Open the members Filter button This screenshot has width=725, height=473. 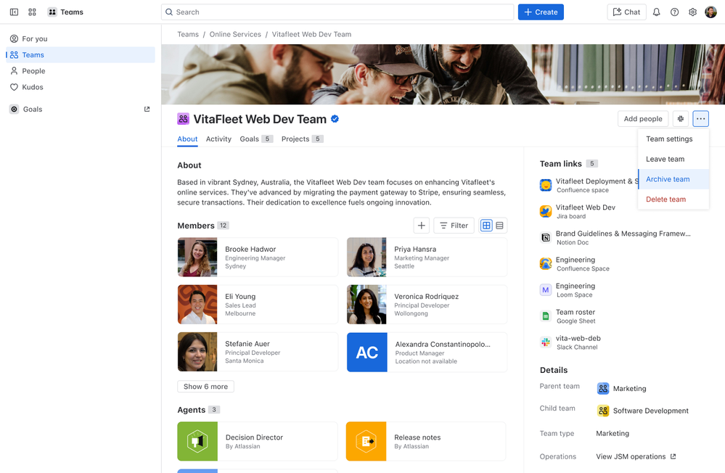pyautogui.click(x=454, y=225)
